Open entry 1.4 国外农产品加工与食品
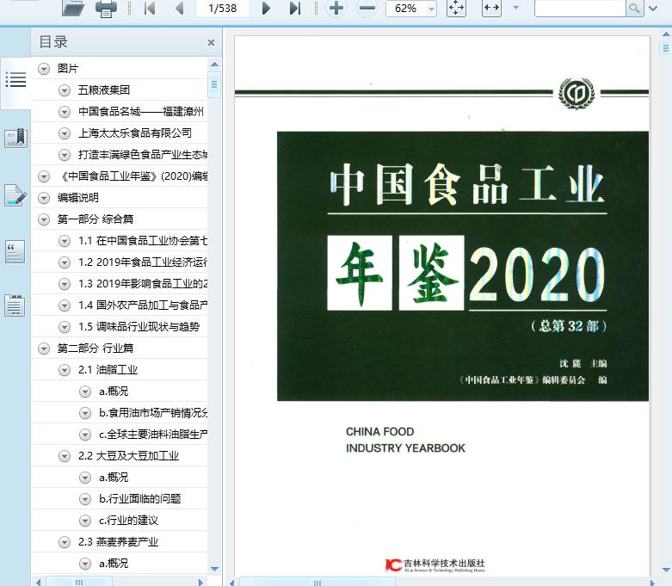 (x=143, y=305)
